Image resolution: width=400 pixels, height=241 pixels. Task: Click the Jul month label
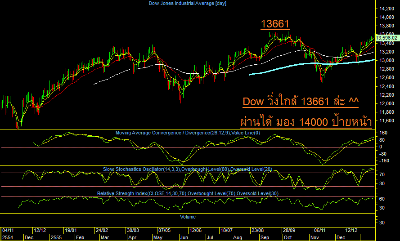coord(210,237)
